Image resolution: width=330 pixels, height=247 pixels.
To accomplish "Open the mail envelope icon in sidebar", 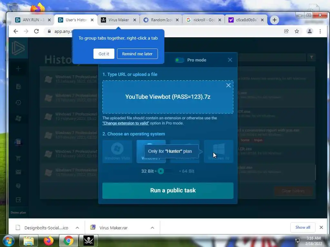I will click(18, 172).
